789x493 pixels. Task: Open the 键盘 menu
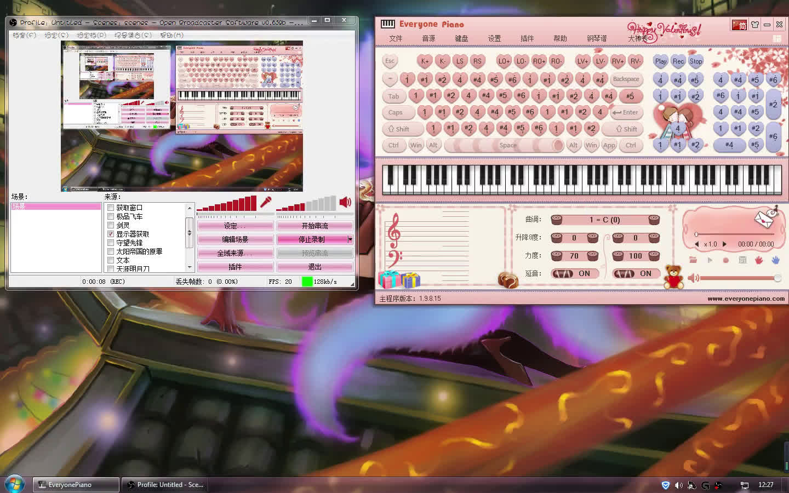click(x=461, y=38)
